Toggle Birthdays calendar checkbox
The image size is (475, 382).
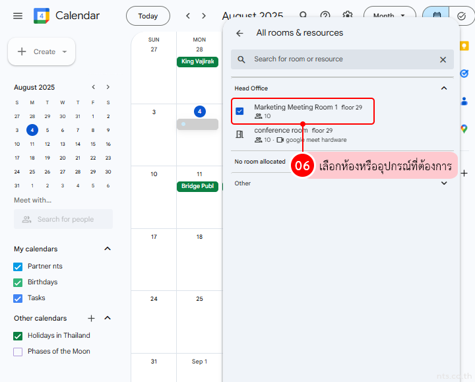pos(18,282)
